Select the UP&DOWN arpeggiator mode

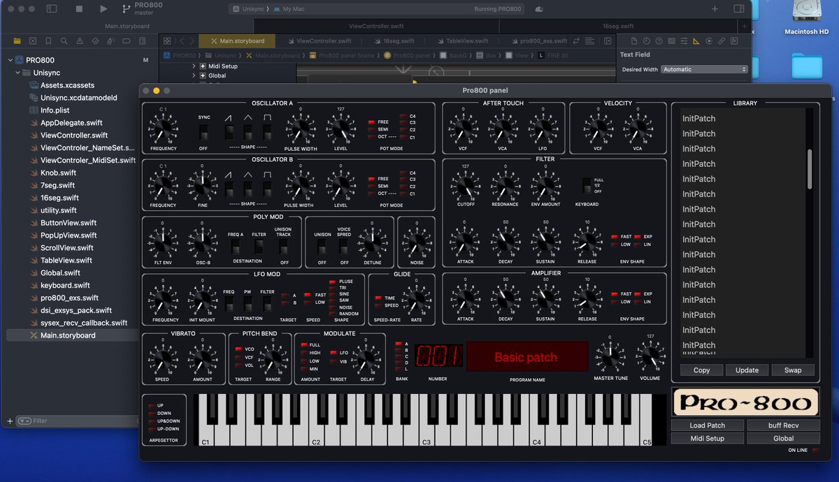click(x=152, y=421)
